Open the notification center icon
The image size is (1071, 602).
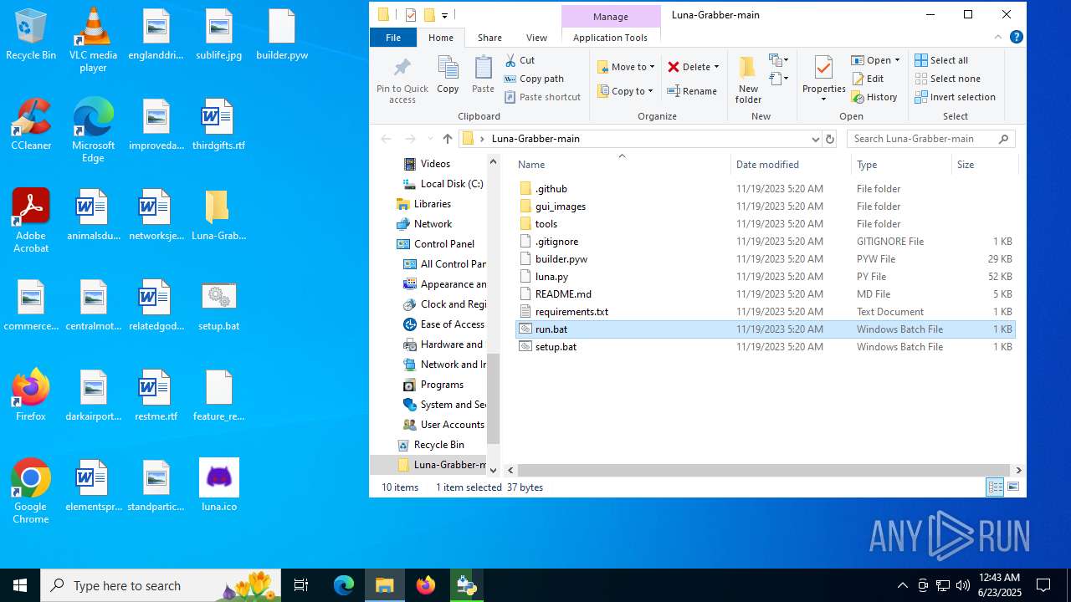[1043, 585]
